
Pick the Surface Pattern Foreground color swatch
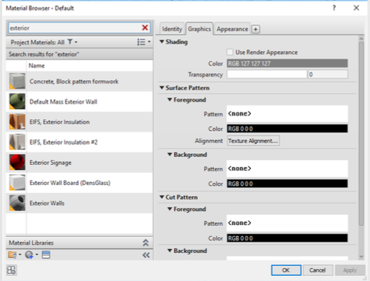pyautogui.click(x=287, y=129)
